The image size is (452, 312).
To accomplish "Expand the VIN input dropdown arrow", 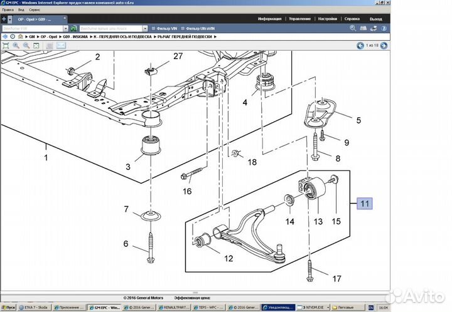I will pyautogui.click(x=65, y=29).
